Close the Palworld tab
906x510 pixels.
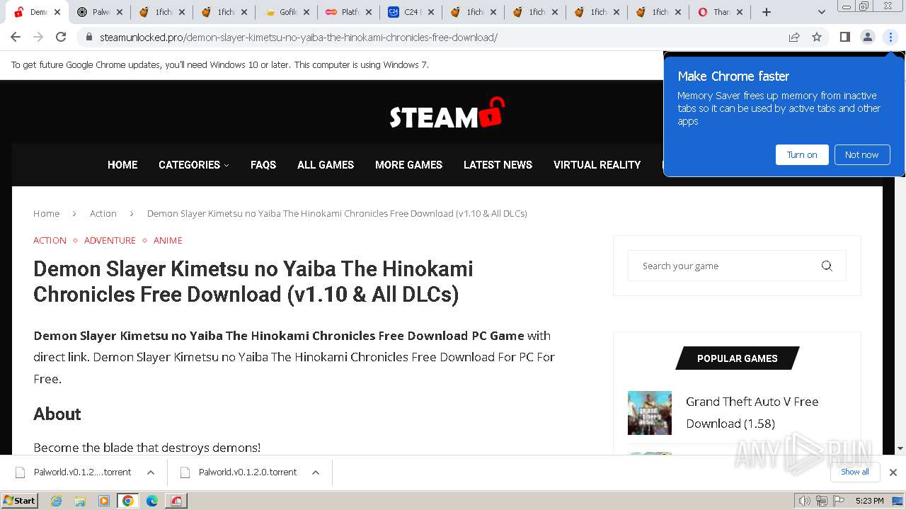tap(120, 12)
